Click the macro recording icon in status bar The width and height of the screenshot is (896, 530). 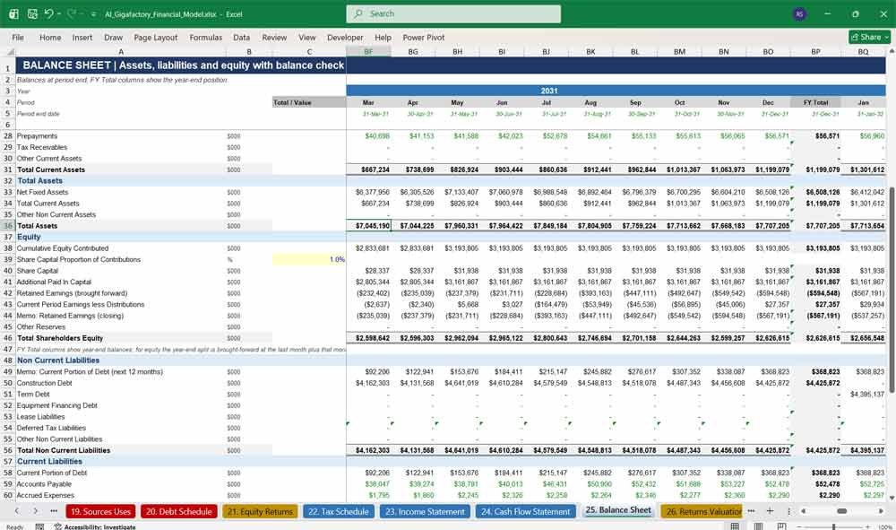[x=39, y=526]
